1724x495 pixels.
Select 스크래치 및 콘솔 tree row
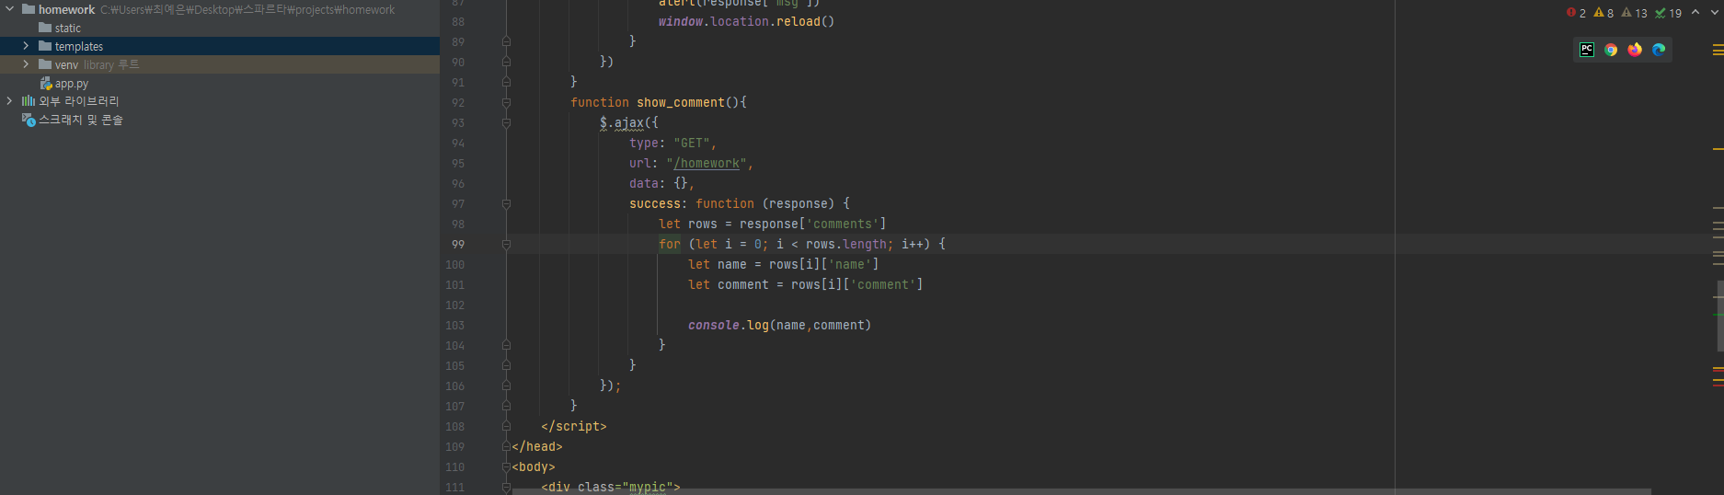tap(220, 120)
